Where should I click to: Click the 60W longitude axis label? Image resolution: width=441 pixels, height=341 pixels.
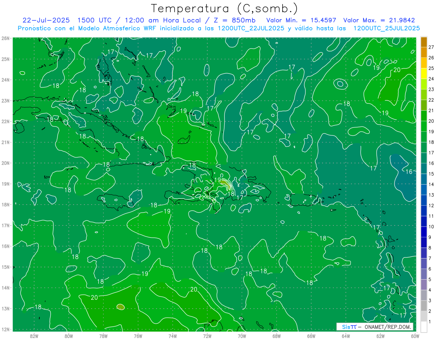pyautogui.click(x=415, y=336)
